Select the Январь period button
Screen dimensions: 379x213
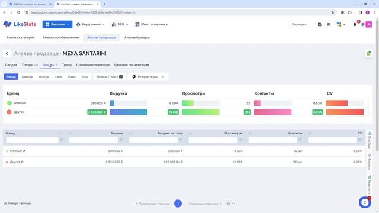pyautogui.click(x=11, y=77)
